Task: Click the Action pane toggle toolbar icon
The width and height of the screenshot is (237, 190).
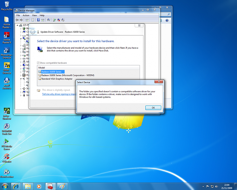Action: click(x=43, y=20)
